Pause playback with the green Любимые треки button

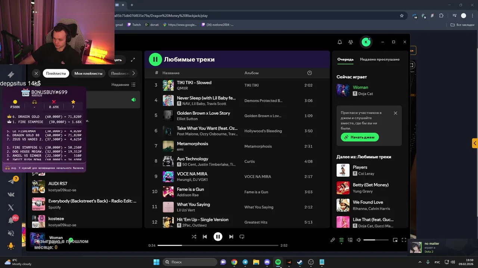[x=155, y=59]
